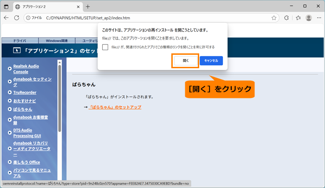Open the Extensions puzzle icon

click(286, 18)
